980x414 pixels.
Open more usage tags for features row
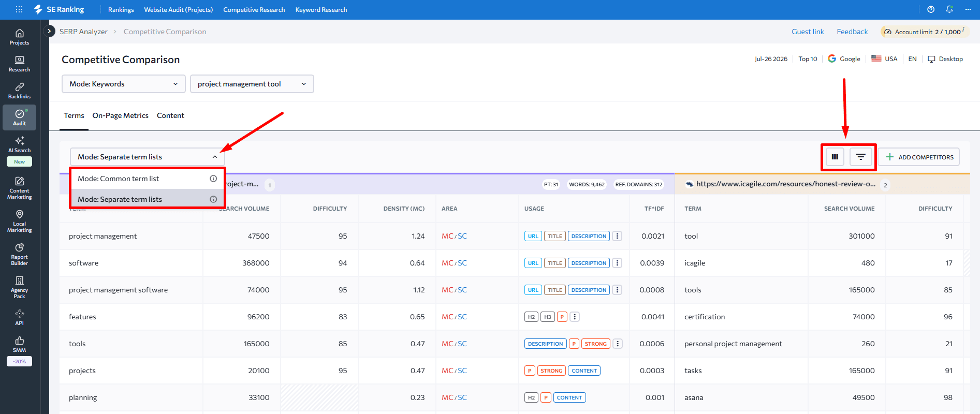click(x=575, y=317)
